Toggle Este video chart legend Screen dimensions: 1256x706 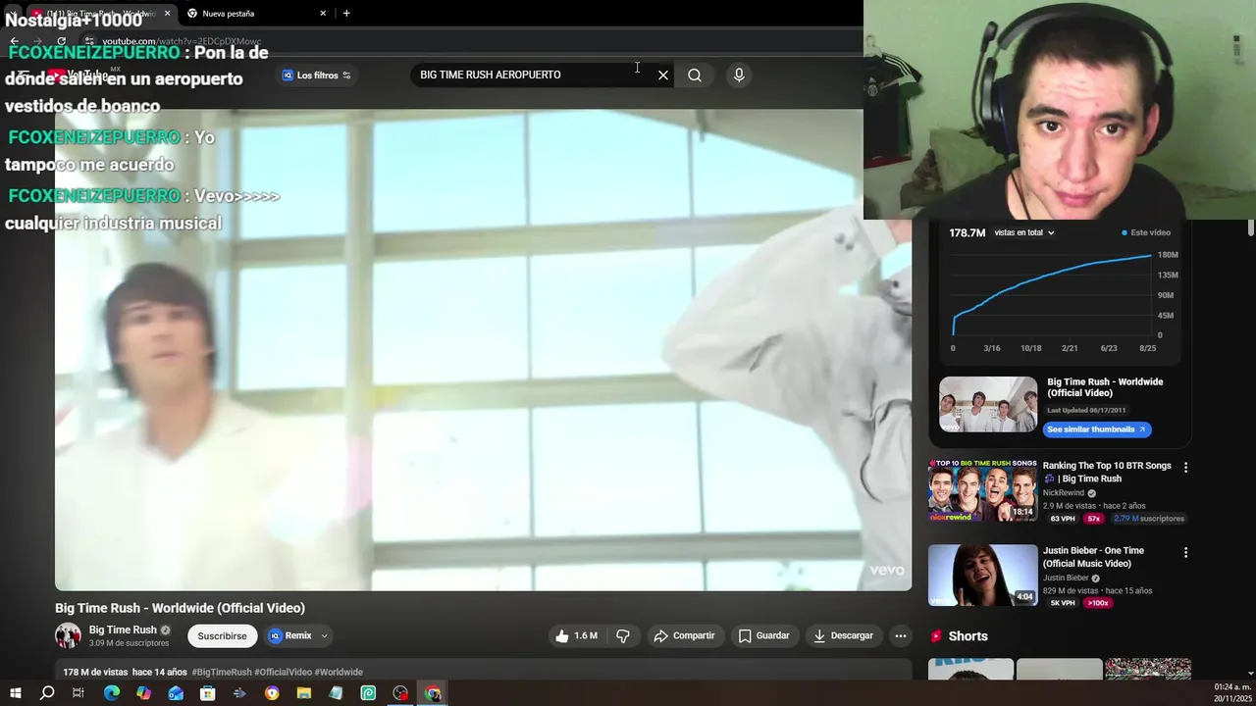(1146, 232)
